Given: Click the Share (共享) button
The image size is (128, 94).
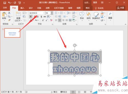Looking at the screenshot, I should [x=121, y=8].
